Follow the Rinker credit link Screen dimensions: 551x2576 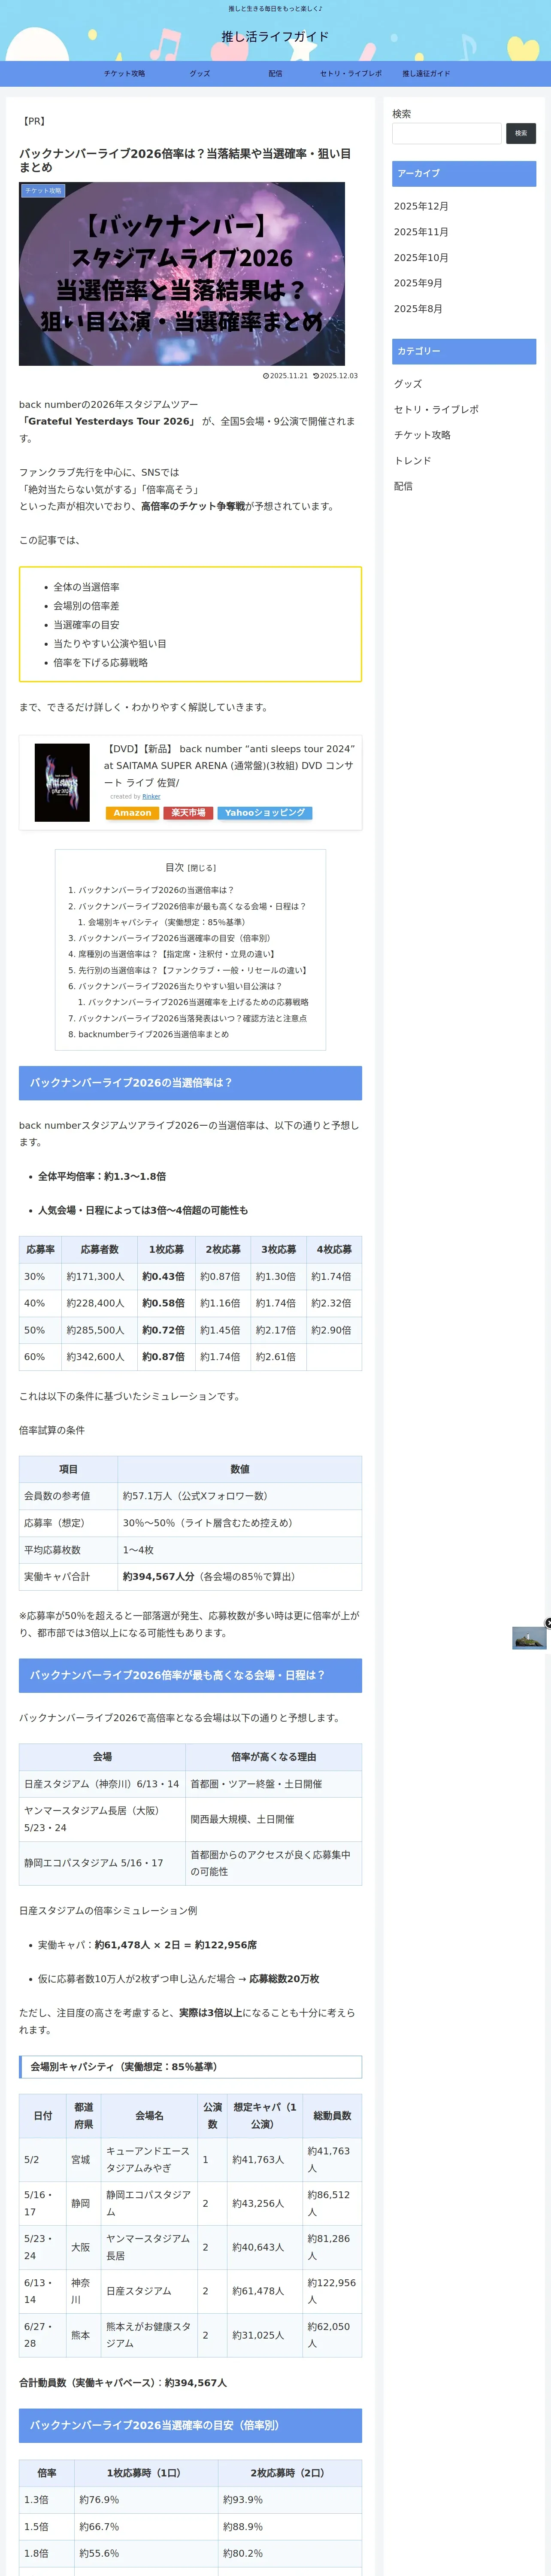pyautogui.click(x=151, y=797)
